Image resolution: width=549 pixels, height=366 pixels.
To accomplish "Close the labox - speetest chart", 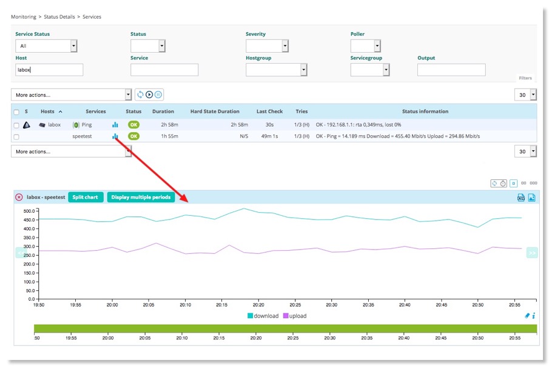I will (19, 198).
